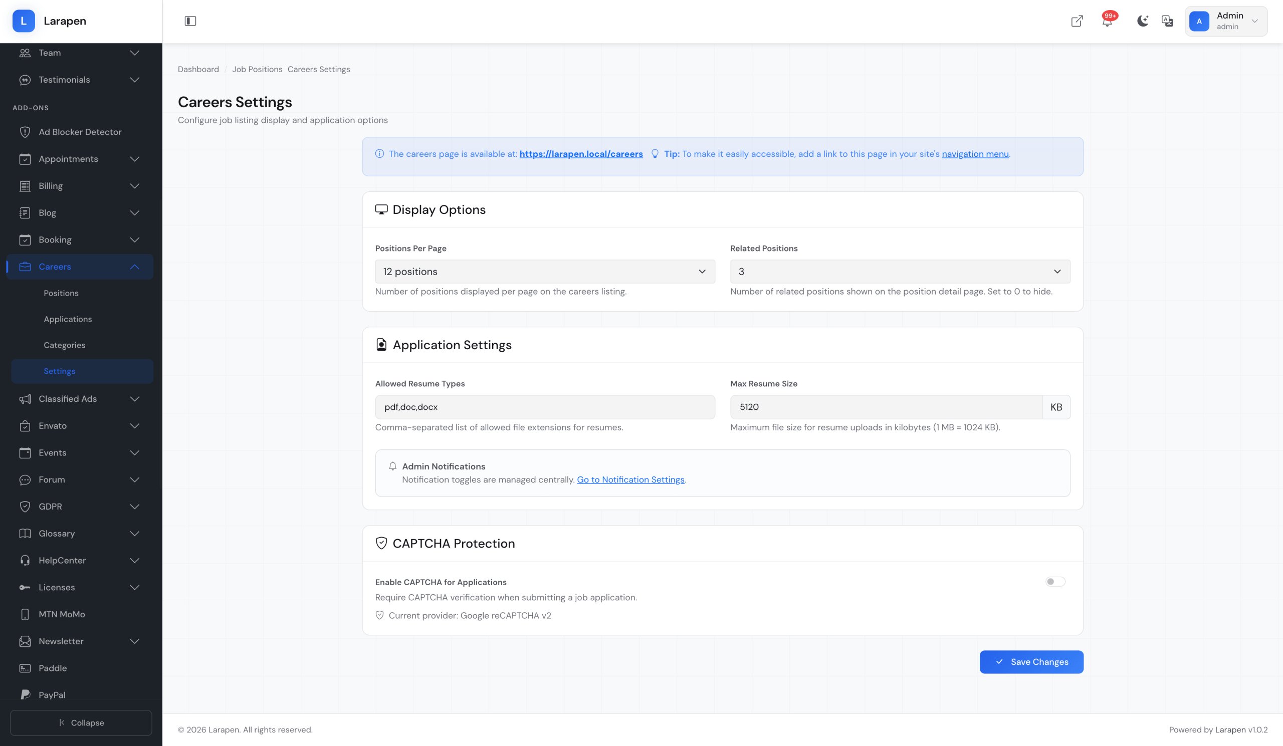Image resolution: width=1283 pixels, height=746 pixels.
Task: Open the Admin user account menu
Action: coord(1225,21)
